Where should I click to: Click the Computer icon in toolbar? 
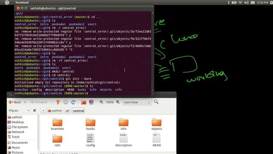pos(91,102)
